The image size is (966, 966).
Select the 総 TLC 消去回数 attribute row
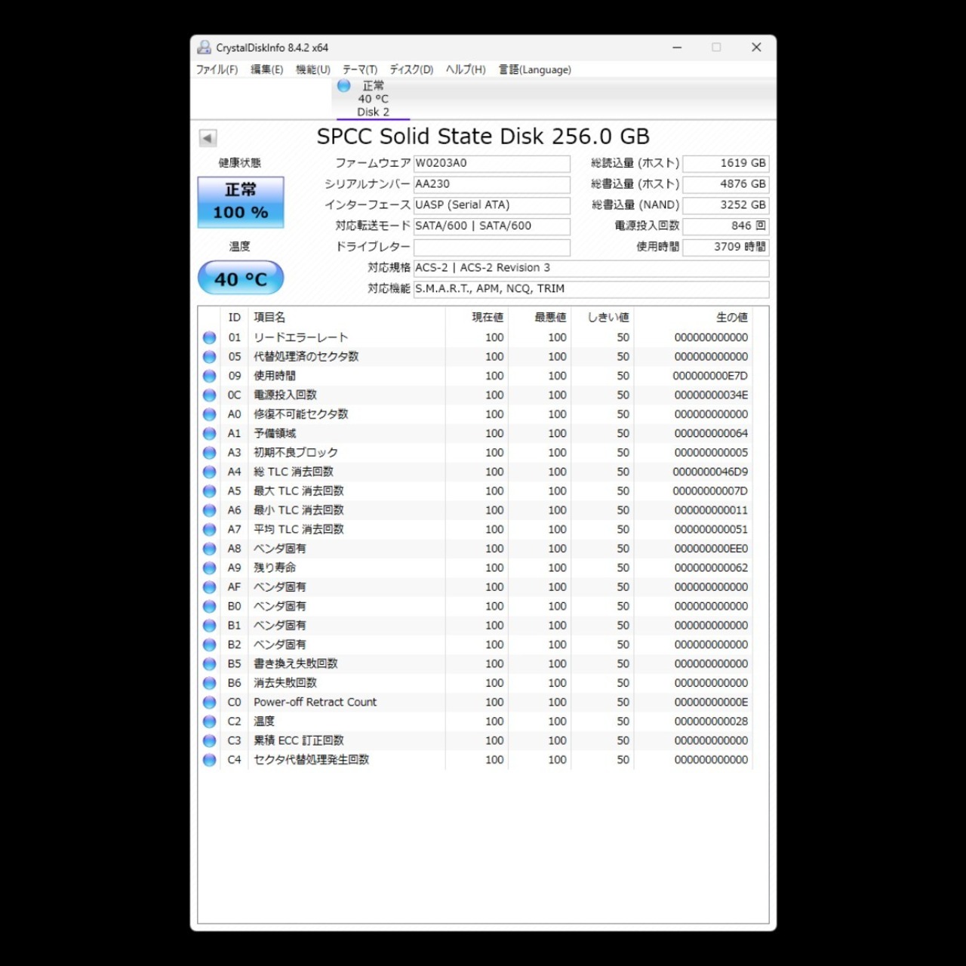point(476,472)
